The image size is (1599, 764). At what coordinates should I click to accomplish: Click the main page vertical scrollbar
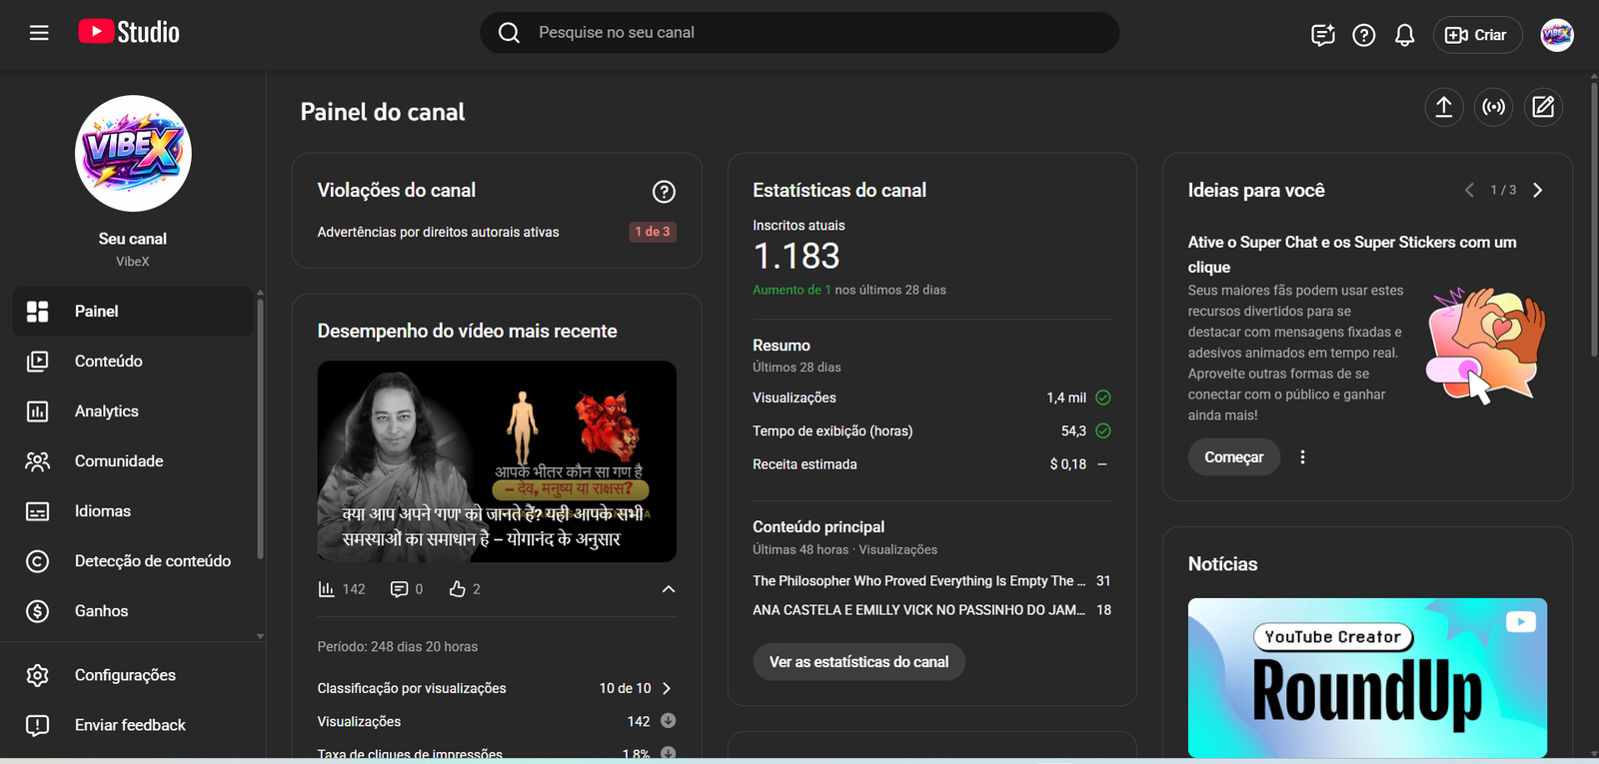[x=1593, y=218]
